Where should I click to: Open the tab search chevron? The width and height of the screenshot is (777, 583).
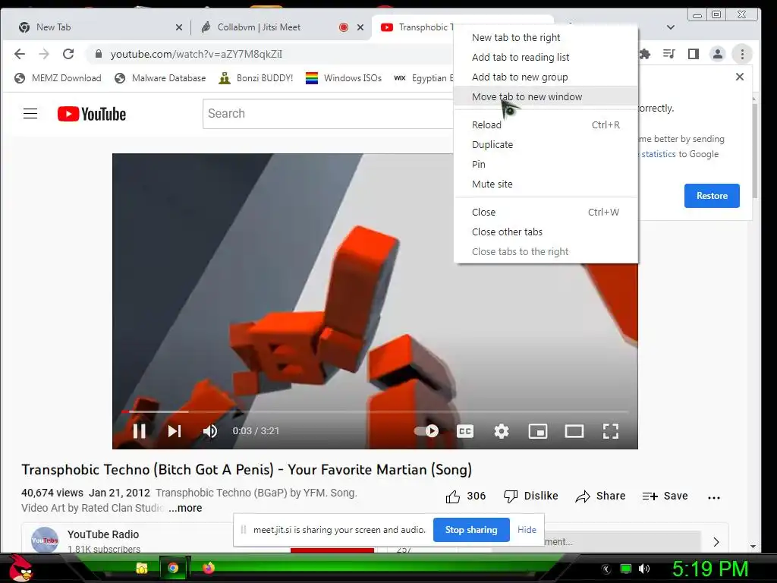coord(671,27)
